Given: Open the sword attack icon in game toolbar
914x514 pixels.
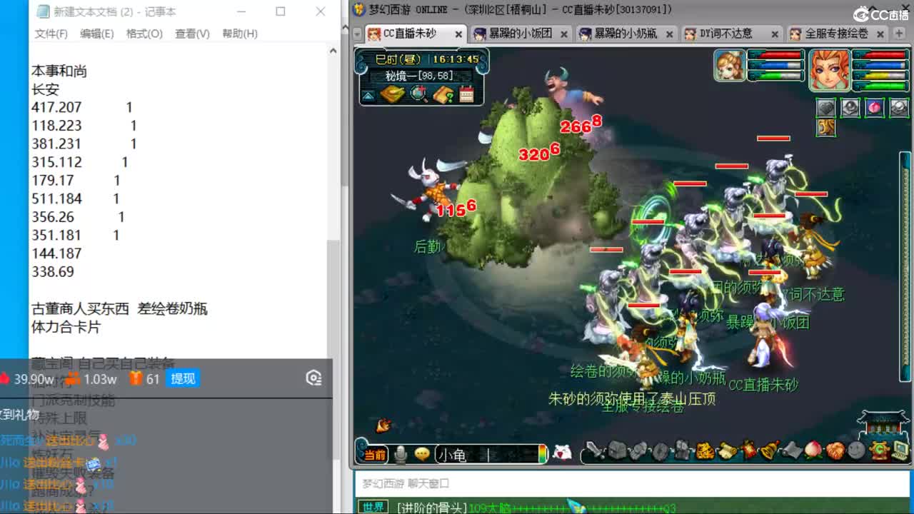Looking at the screenshot, I should tap(595, 450).
